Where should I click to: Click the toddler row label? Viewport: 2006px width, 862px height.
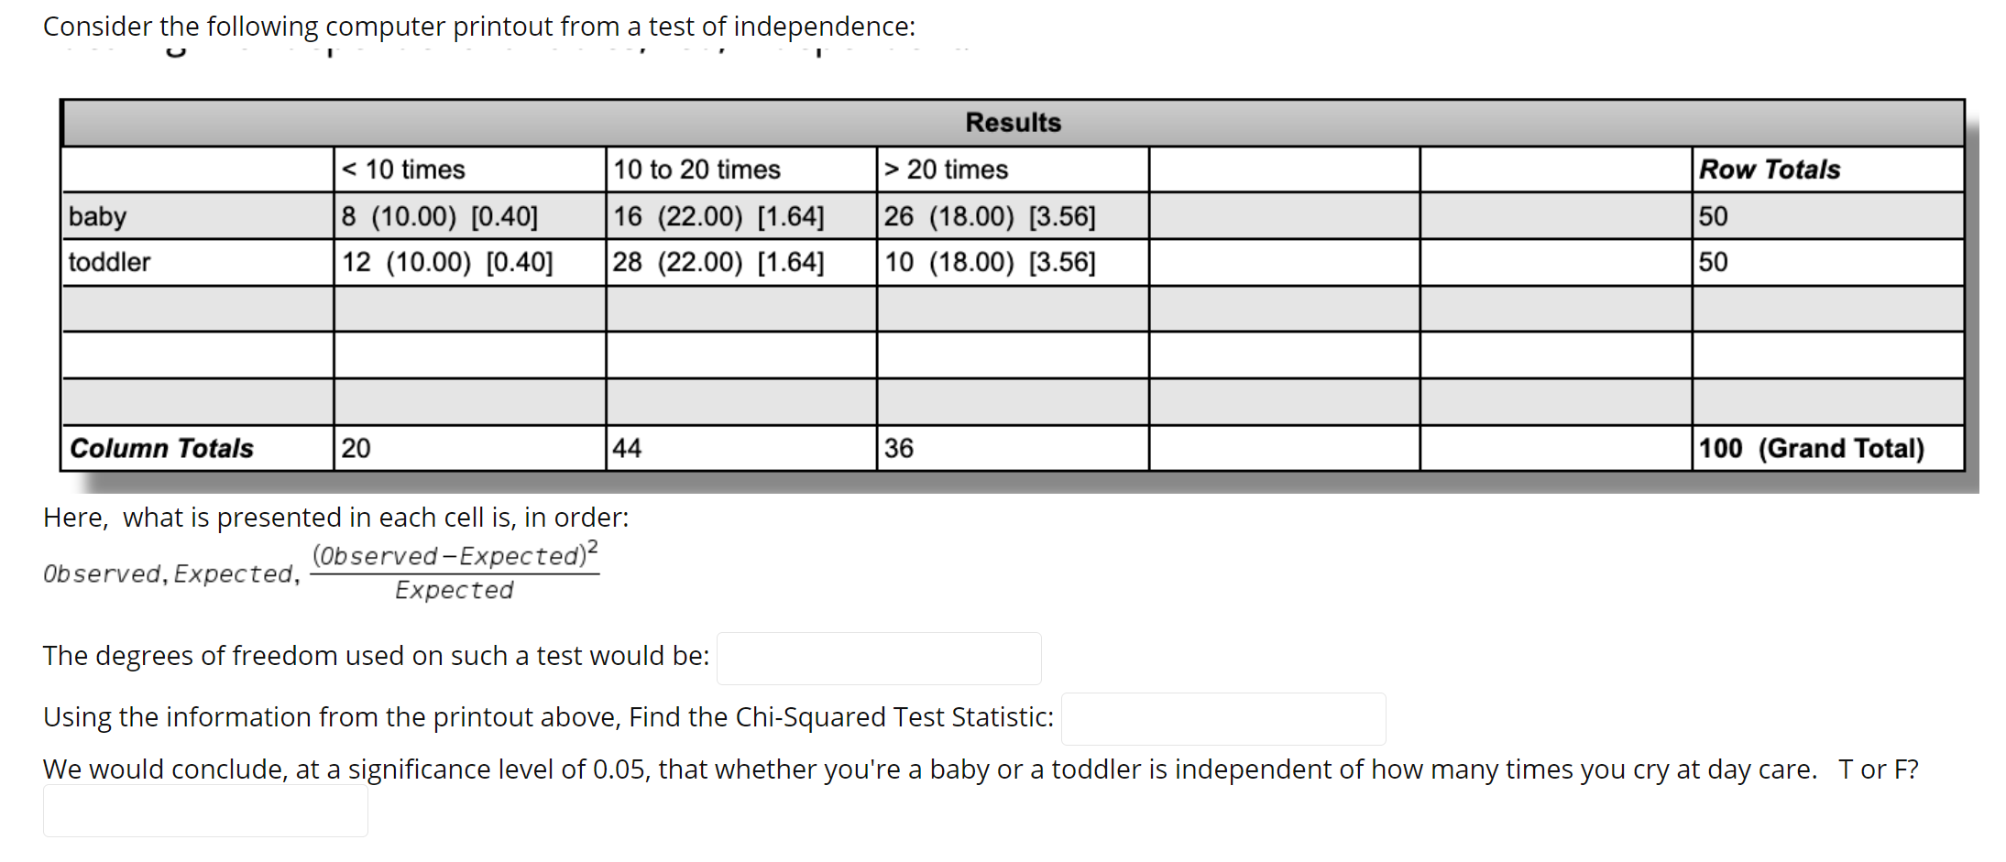[109, 262]
